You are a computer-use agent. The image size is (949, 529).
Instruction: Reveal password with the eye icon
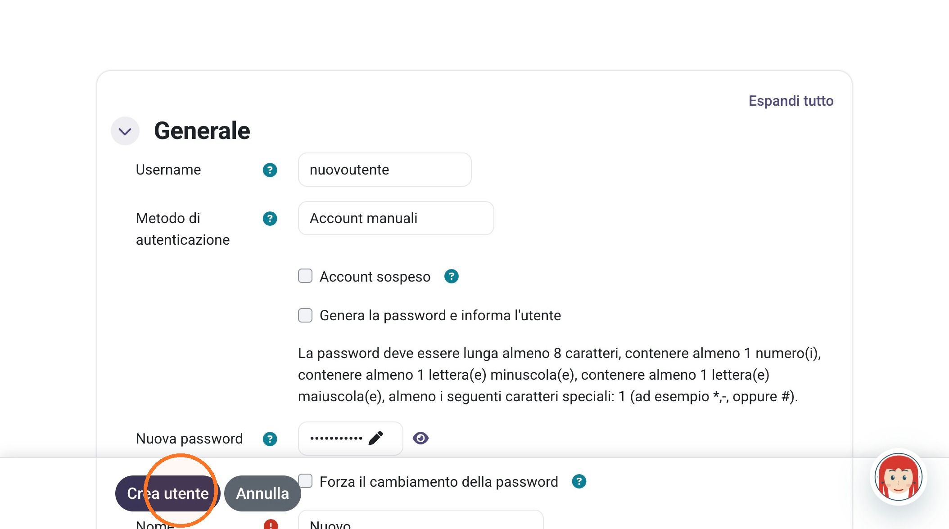(x=420, y=438)
